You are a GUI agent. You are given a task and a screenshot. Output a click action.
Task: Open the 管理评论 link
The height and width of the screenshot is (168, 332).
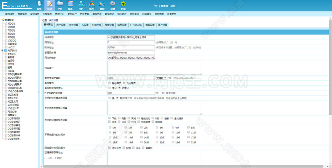click(x=59, y=14)
